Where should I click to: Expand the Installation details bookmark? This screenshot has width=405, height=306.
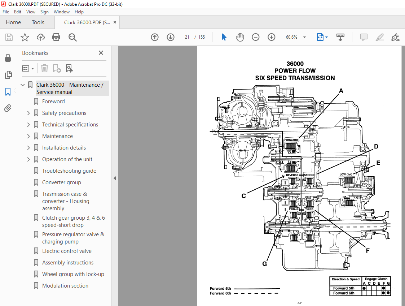tap(28, 148)
